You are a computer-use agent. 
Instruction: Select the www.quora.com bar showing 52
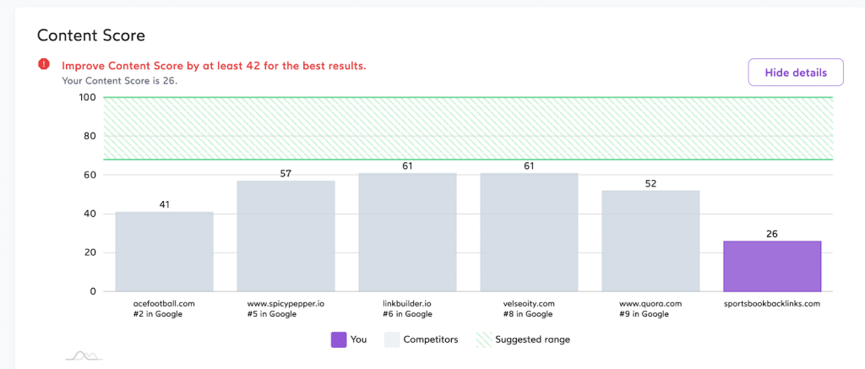(650, 241)
